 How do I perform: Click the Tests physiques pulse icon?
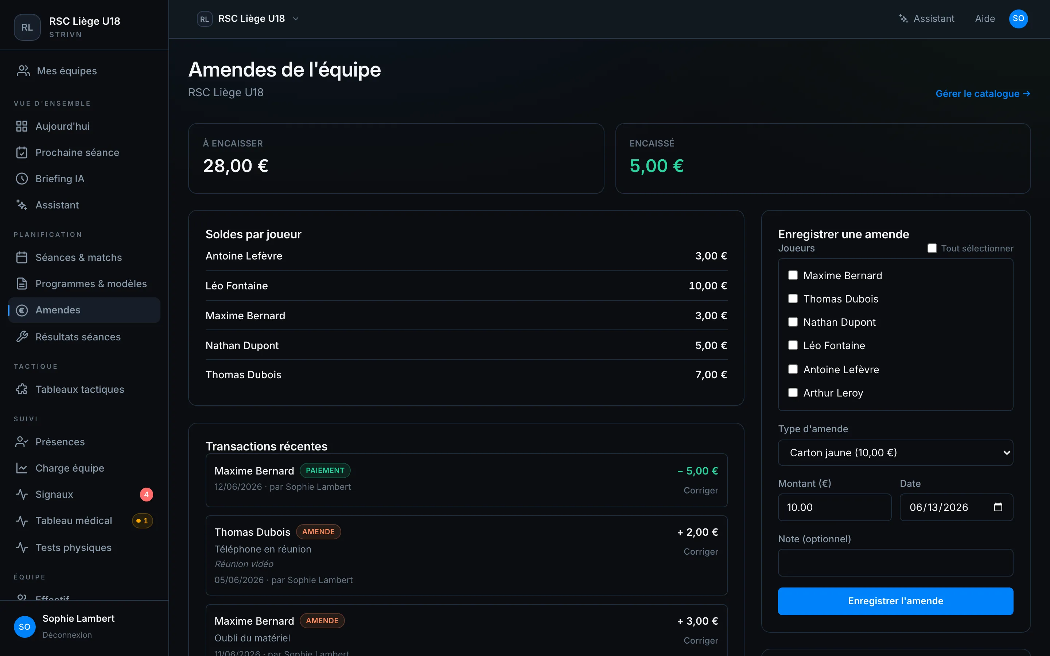22,547
